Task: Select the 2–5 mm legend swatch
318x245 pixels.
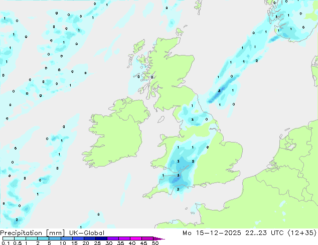Action: 43,238
